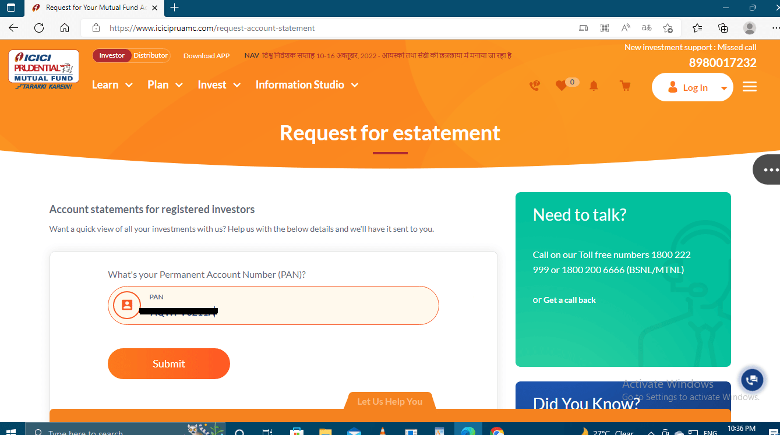Click the ICICI Prudential Mutual Fund logo
Viewport: 780px width, 435px height.
pyautogui.click(x=43, y=68)
